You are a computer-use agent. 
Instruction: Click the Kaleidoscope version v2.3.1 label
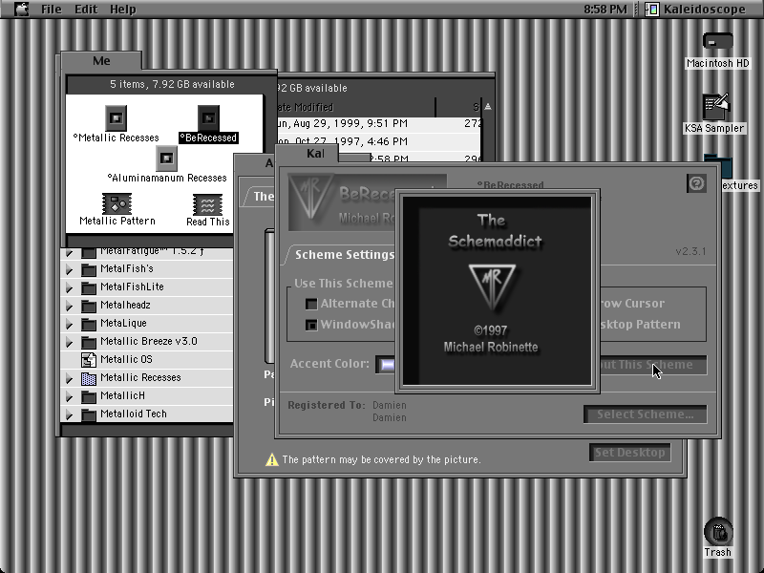tap(690, 251)
